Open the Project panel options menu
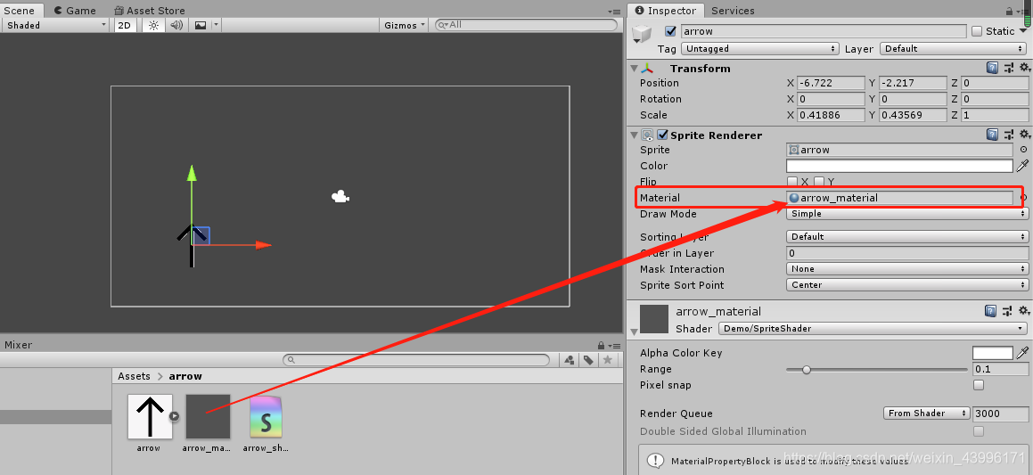This screenshot has height=475, width=1033. tap(612, 346)
